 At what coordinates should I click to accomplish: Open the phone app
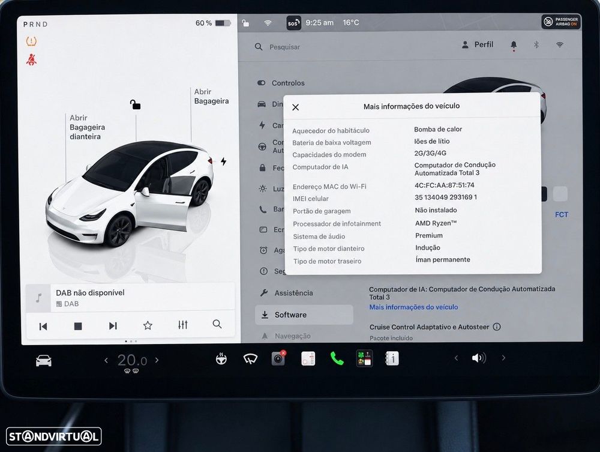pos(337,358)
